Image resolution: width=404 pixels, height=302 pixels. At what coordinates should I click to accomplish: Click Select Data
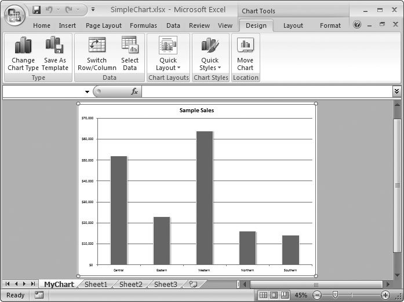point(130,53)
